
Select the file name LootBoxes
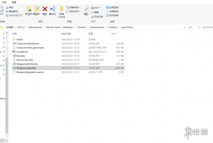pos(22,52)
